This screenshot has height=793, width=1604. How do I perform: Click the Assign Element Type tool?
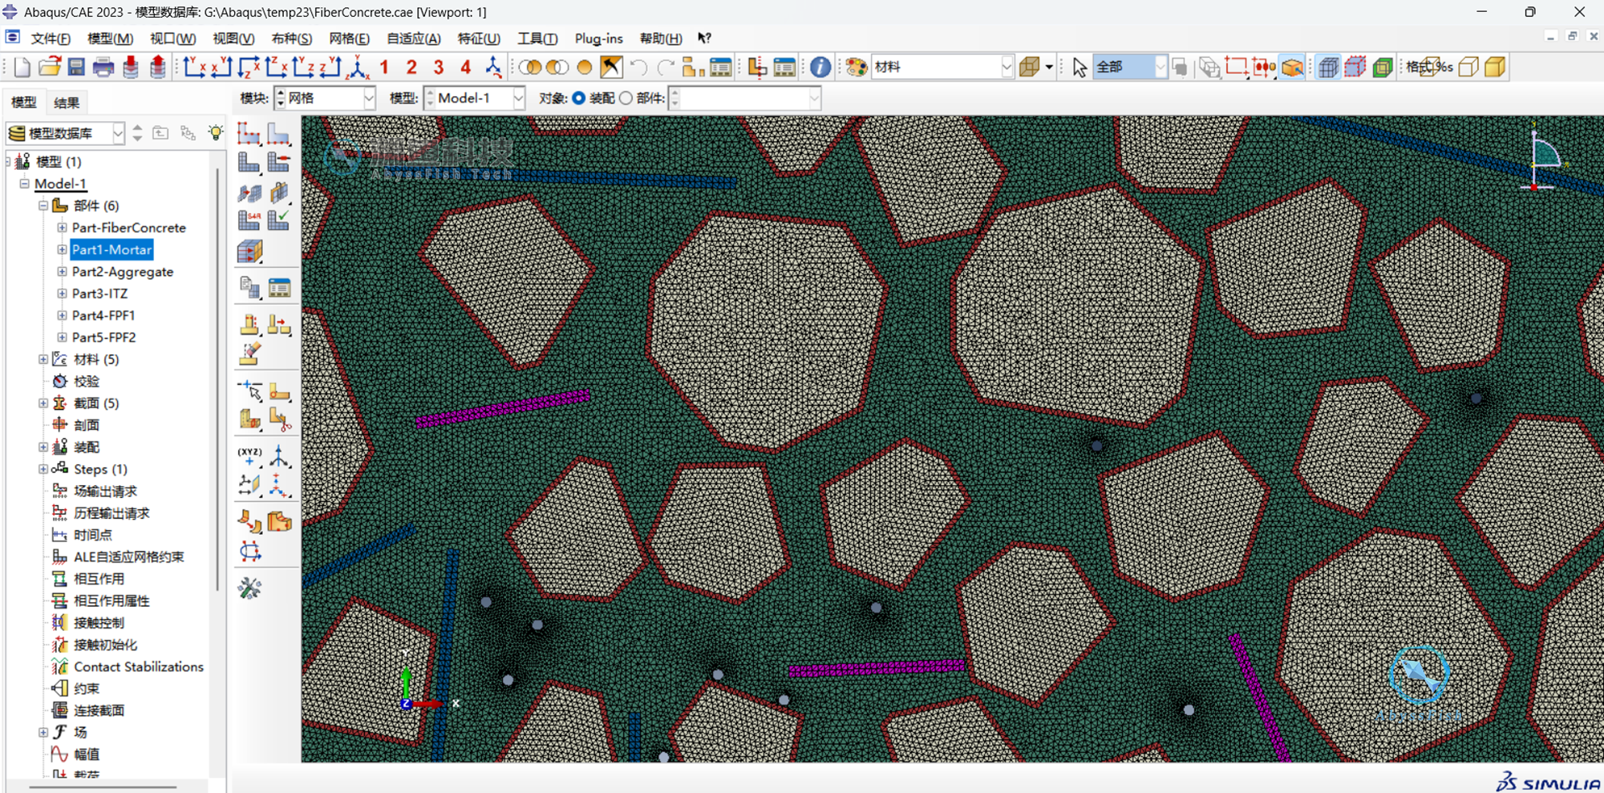[x=249, y=221]
